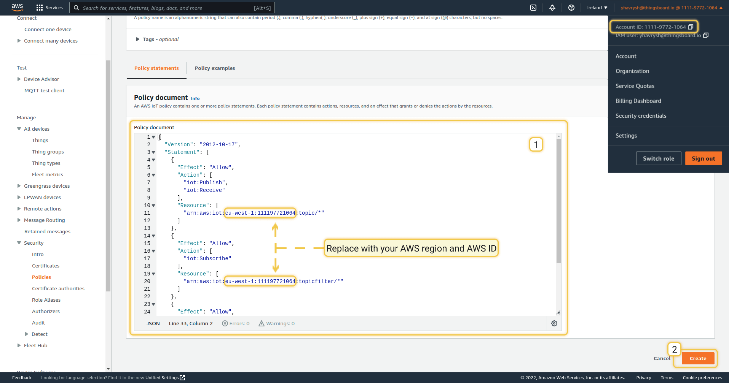Collapse the Action block at line 16
The height and width of the screenshot is (383, 729).
[x=153, y=251]
